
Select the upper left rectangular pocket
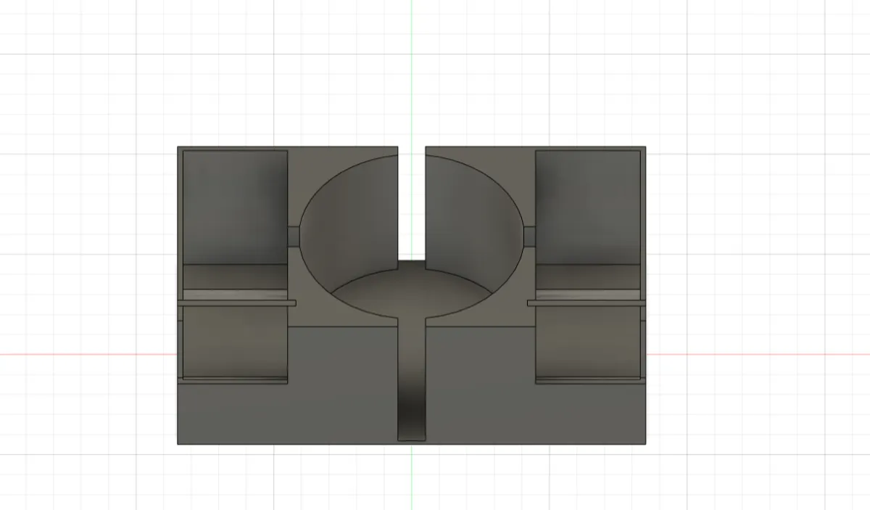(236, 207)
